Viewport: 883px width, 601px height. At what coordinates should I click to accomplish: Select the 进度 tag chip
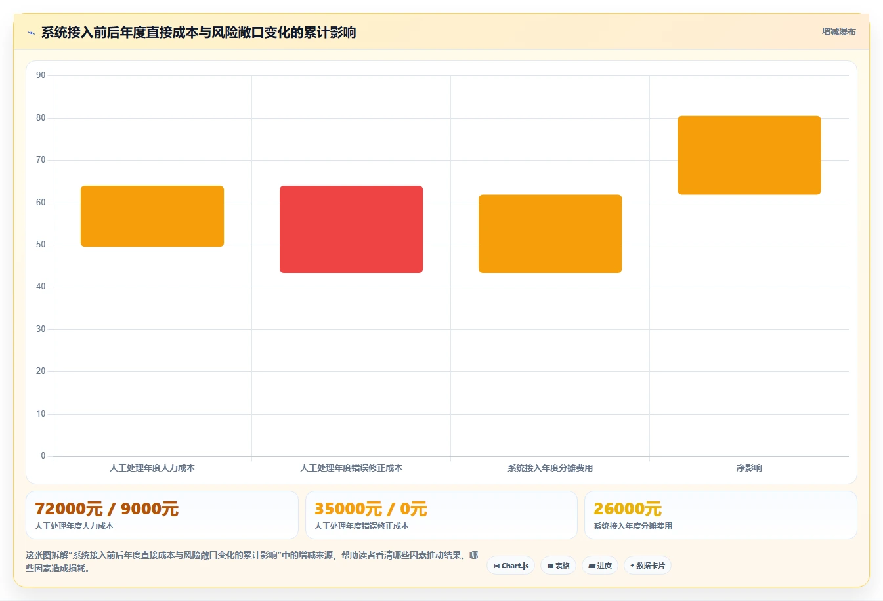tap(600, 566)
